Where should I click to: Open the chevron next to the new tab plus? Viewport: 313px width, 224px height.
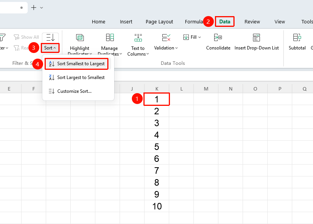tap(42, 8)
